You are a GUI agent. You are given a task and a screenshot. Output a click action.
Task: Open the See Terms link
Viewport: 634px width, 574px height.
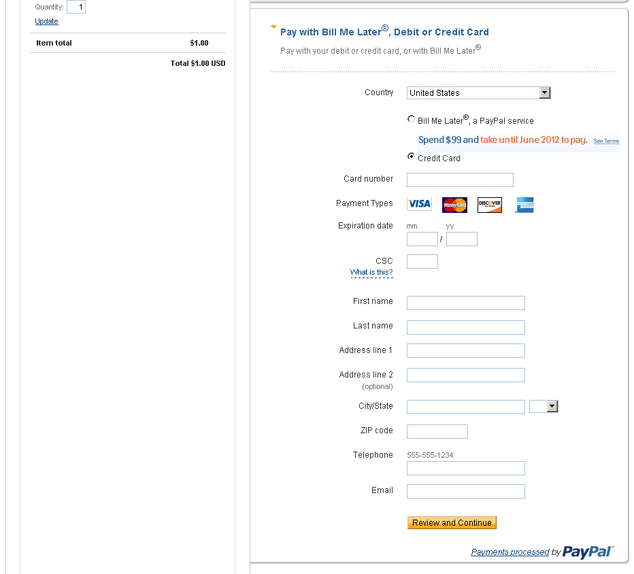(x=606, y=141)
